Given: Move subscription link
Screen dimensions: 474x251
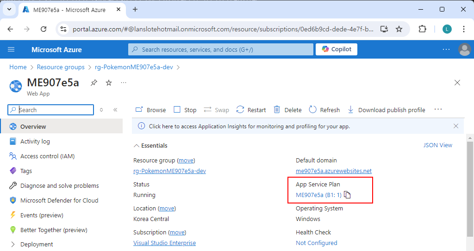Looking at the screenshot, I should (177, 233).
